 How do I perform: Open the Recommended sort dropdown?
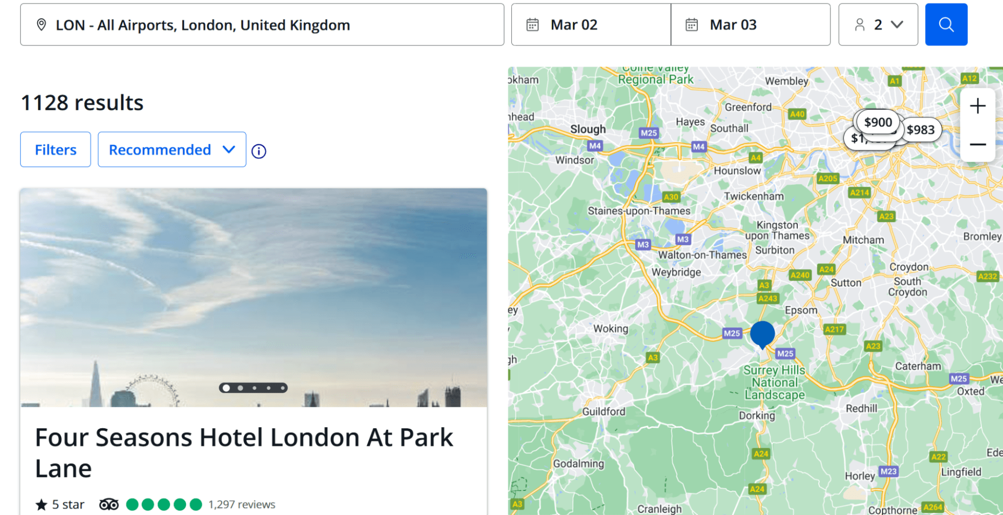(x=172, y=149)
